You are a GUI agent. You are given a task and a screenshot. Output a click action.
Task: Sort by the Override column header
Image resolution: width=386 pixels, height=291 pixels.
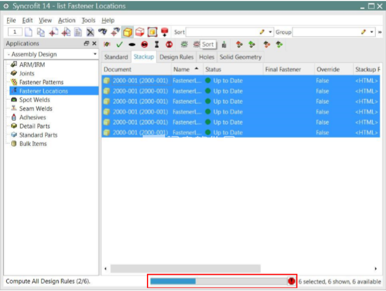(334, 69)
